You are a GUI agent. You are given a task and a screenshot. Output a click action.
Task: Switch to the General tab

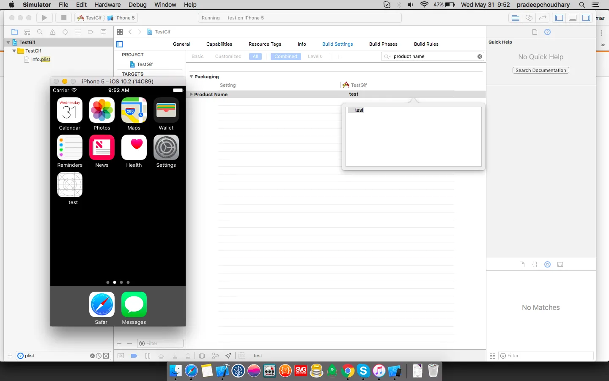(x=181, y=44)
